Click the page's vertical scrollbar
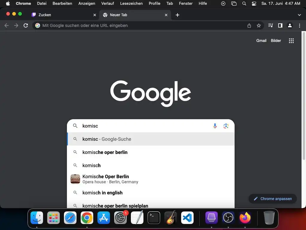The image size is (306, 230). [x=304, y=96]
